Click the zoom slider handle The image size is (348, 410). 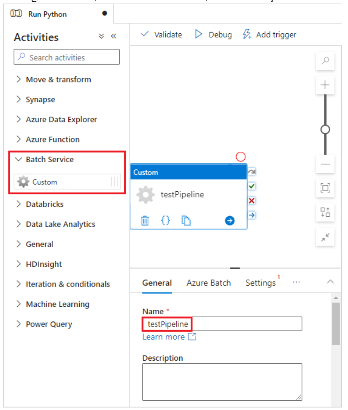pyautogui.click(x=325, y=129)
